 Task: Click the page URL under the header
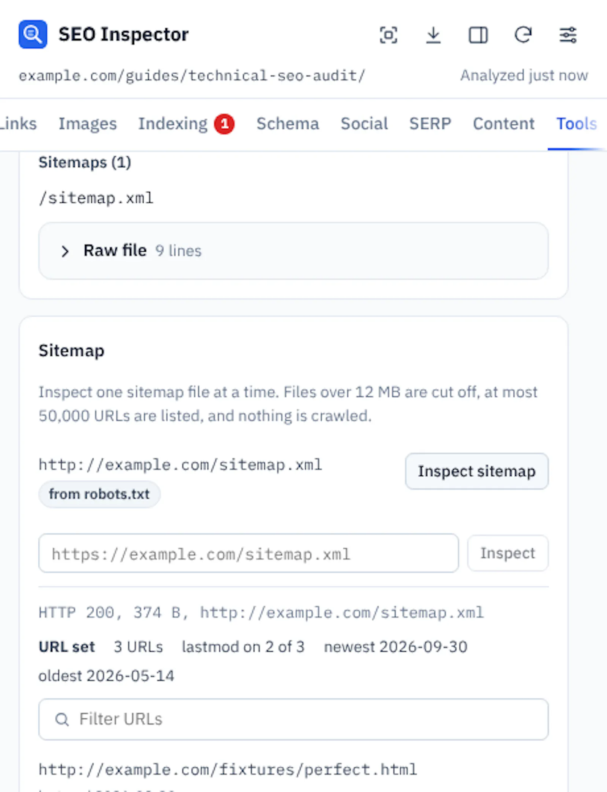tap(192, 76)
